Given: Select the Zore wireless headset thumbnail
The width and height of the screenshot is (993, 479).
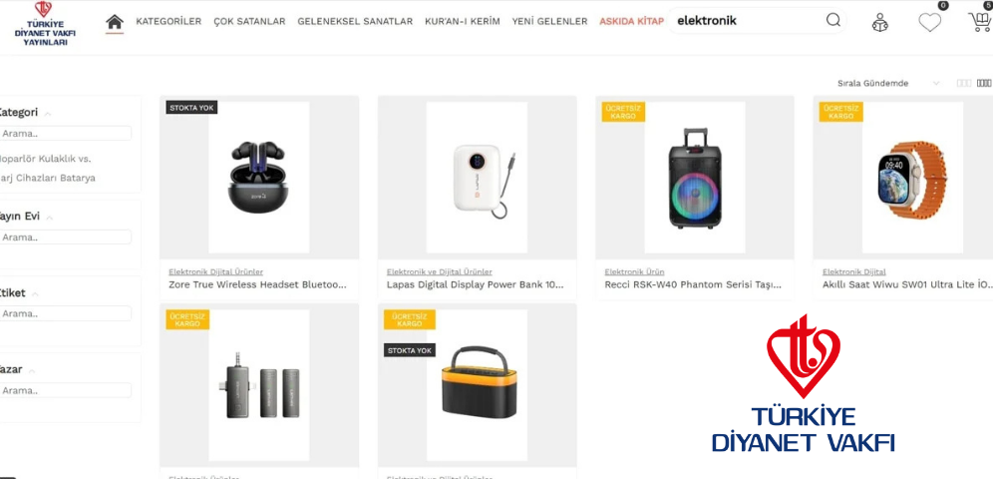Looking at the screenshot, I should [x=259, y=178].
